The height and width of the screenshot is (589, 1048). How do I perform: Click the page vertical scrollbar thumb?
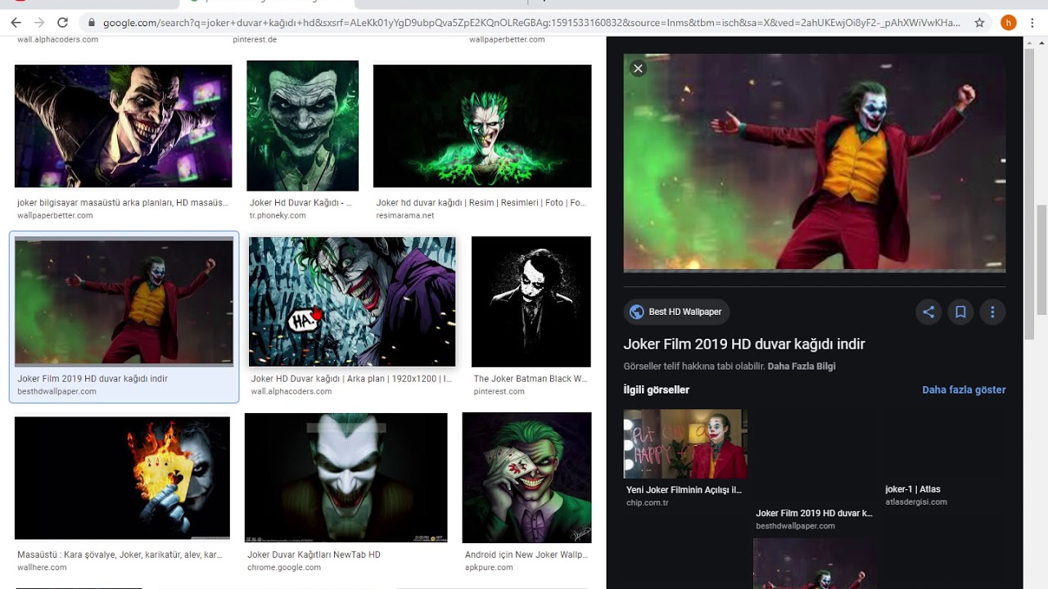point(1041,259)
